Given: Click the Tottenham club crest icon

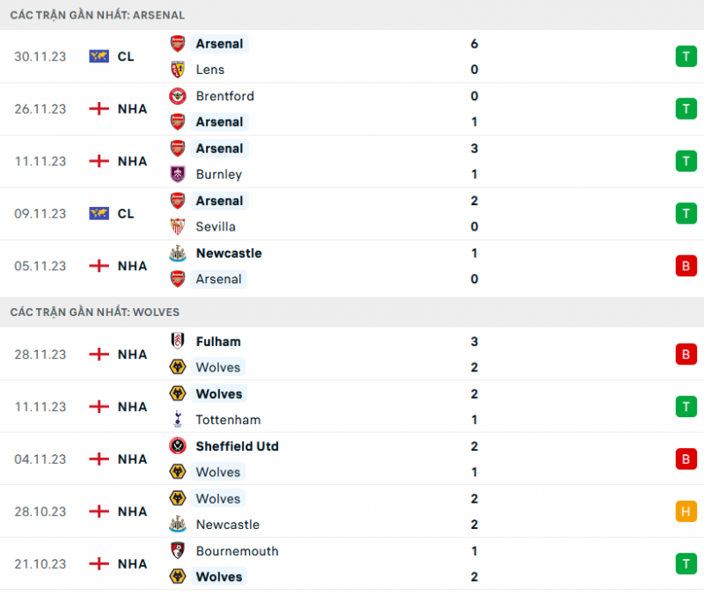Looking at the screenshot, I should pyautogui.click(x=178, y=420).
